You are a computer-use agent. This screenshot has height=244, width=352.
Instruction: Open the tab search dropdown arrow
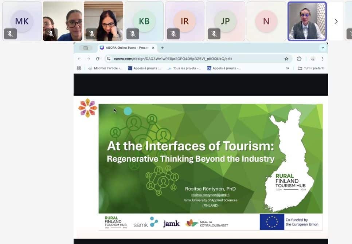pos(322,48)
